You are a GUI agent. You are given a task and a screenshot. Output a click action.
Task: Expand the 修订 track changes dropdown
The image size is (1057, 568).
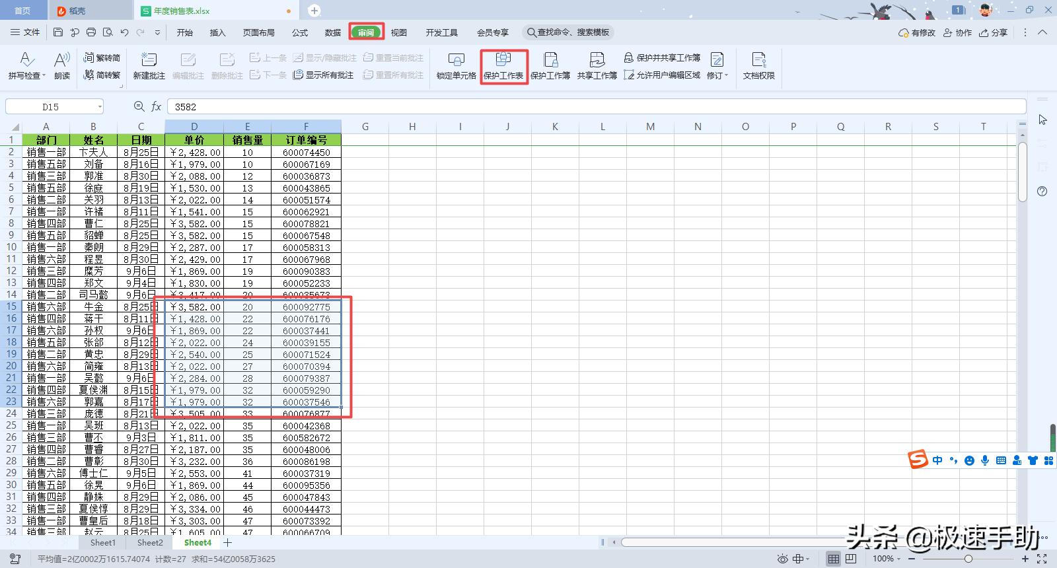(x=726, y=76)
